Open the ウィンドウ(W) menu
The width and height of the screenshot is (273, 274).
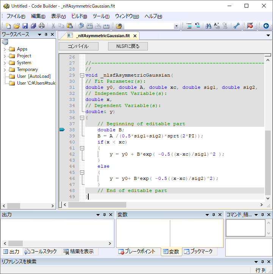127,16
